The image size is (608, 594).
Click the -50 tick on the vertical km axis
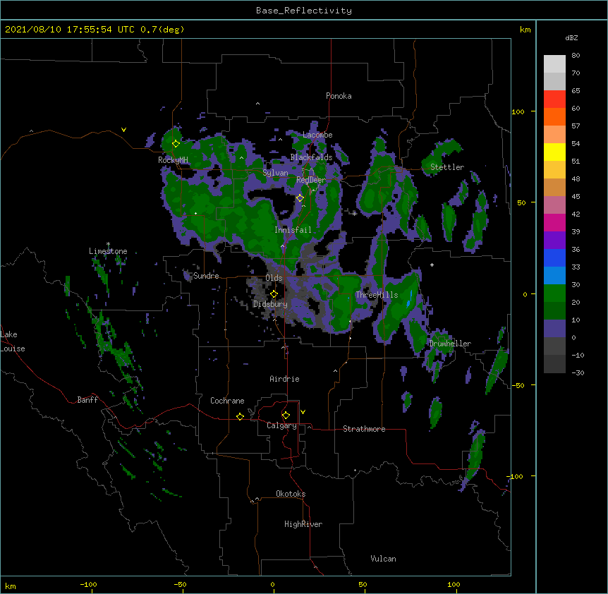point(518,385)
